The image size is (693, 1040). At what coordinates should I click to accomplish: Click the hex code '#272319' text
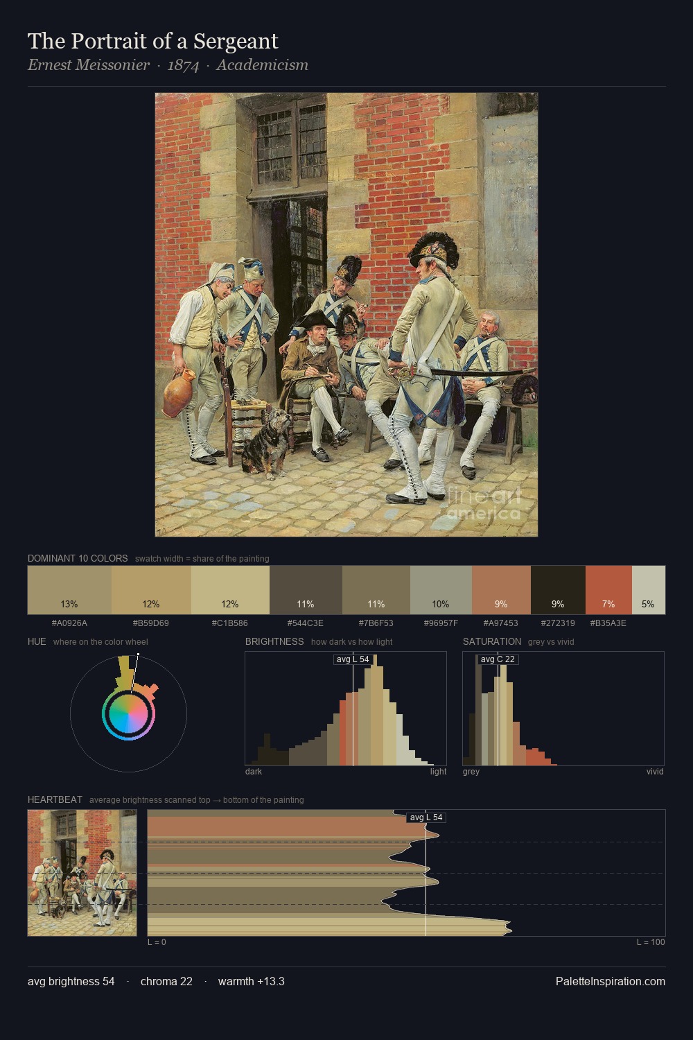click(x=558, y=623)
